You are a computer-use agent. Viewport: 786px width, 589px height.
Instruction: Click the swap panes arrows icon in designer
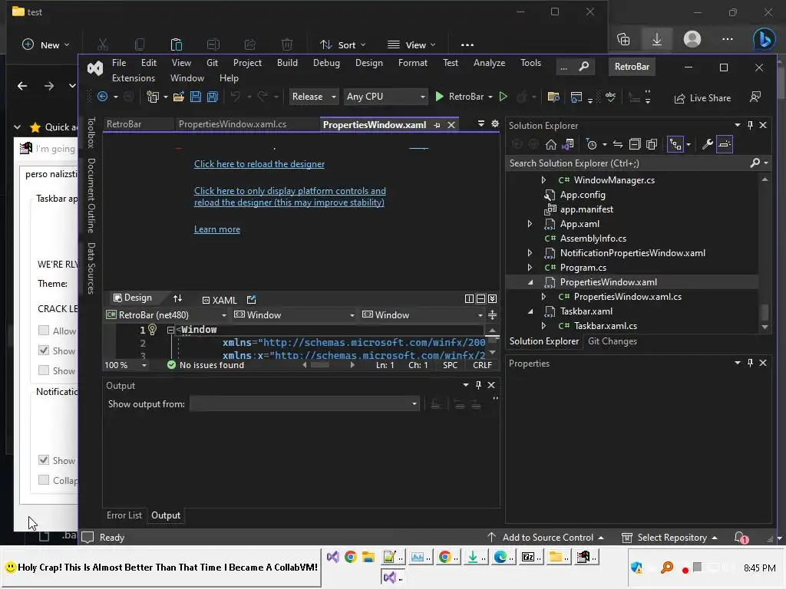point(177,298)
